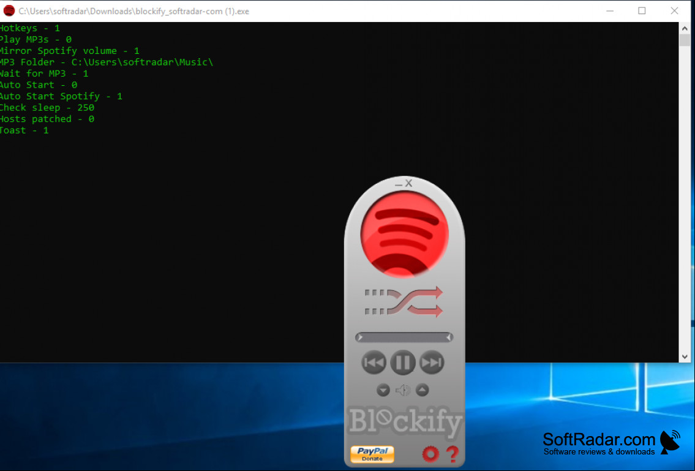Click the 'Hotkeys - 1' console line
Image resolution: width=695 pixels, height=471 pixels.
(x=29, y=28)
